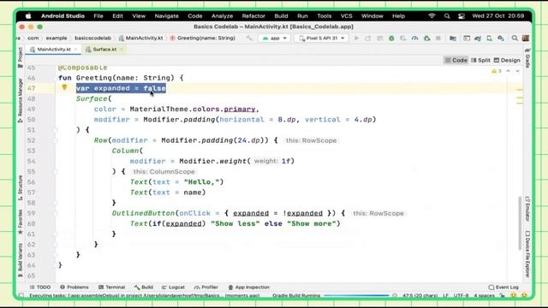548x308 pixels.
Task: Open the Gradle side tab
Action: 527,58
